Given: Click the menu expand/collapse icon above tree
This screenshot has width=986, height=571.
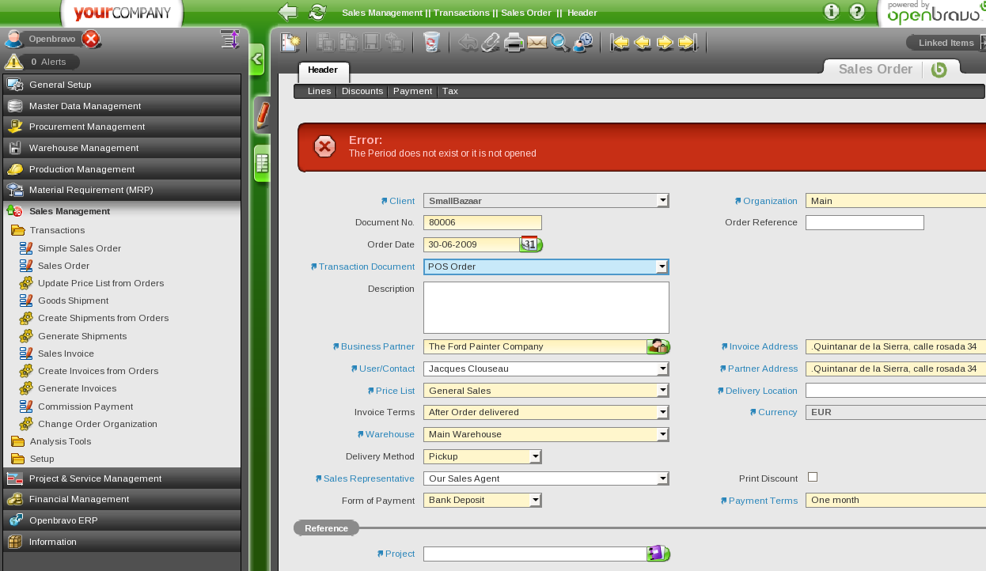Looking at the screenshot, I should click(229, 40).
